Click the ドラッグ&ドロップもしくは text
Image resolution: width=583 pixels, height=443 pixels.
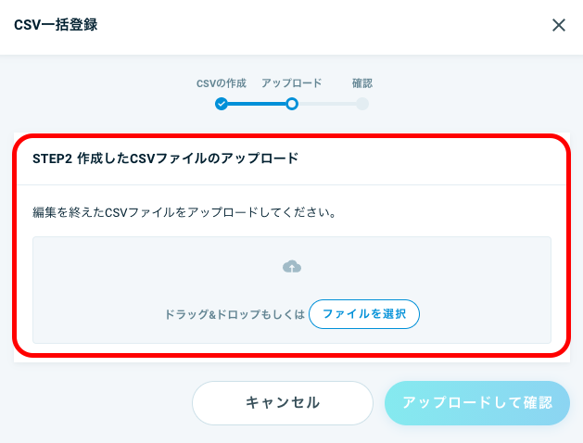click(x=234, y=314)
